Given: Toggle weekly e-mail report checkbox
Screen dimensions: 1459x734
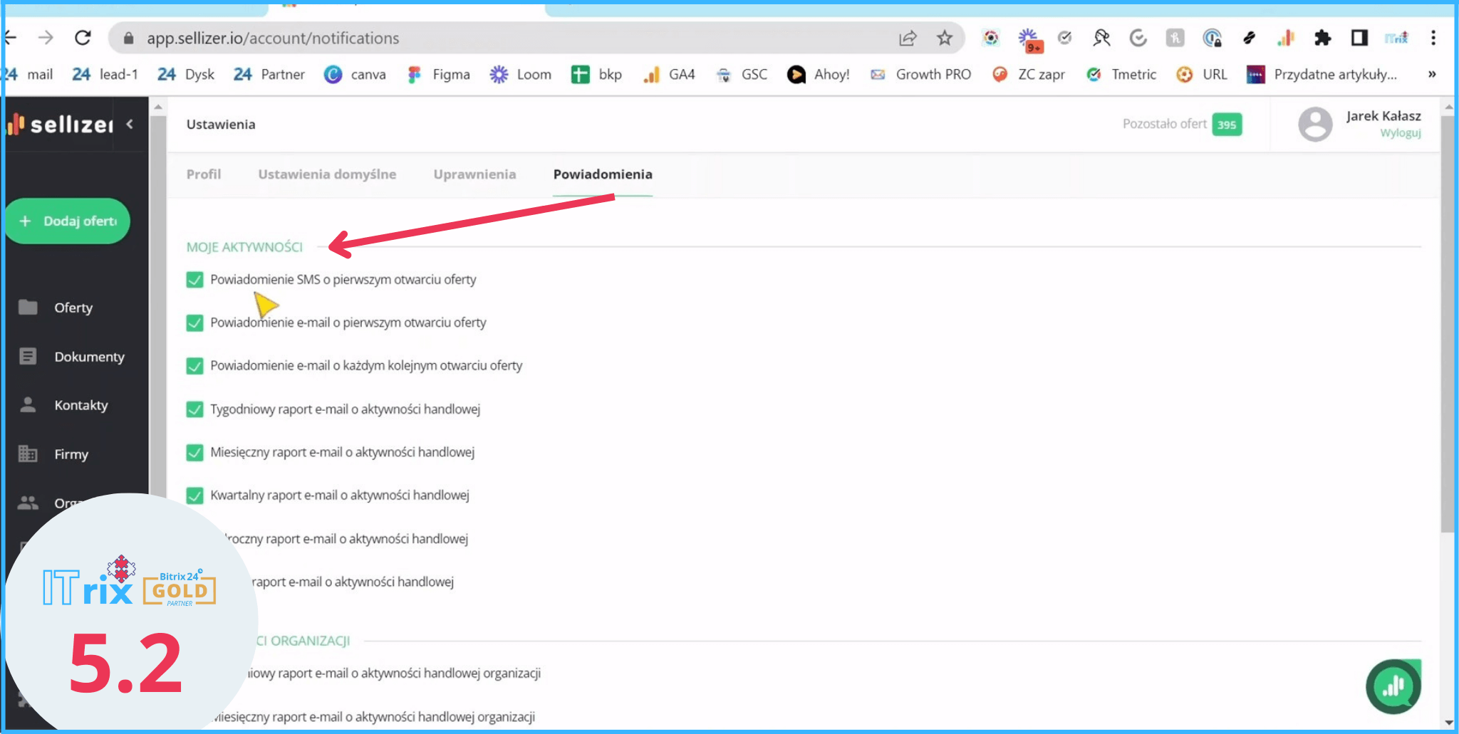Looking at the screenshot, I should coord(194,409).
